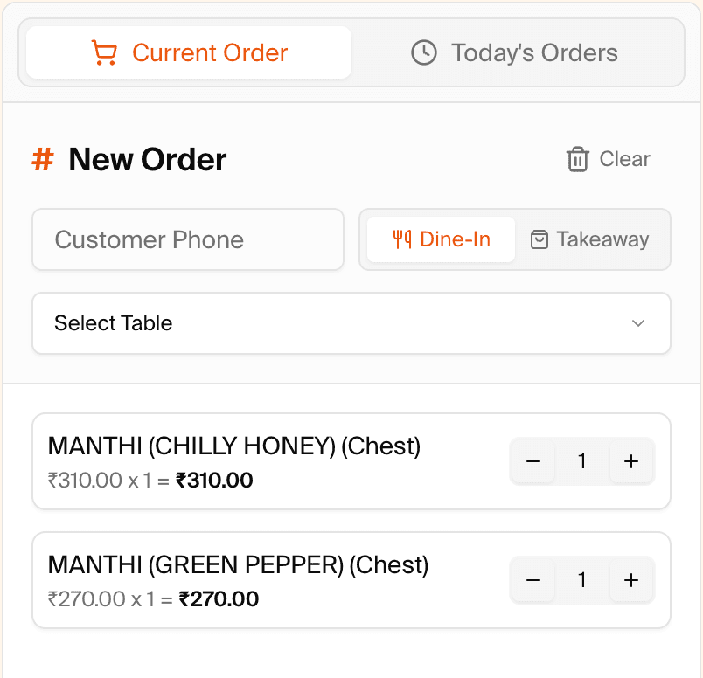The height and width of the screenshot is (678, 703).
Task: Click the cutlery icon on the Dine-In option
Action: point(401,239)
